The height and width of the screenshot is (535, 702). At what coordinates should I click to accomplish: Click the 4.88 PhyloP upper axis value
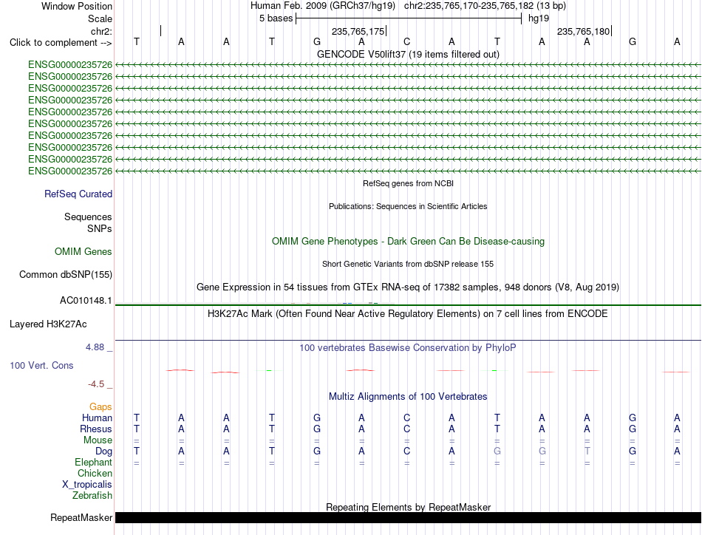click(x=95, y=347)
